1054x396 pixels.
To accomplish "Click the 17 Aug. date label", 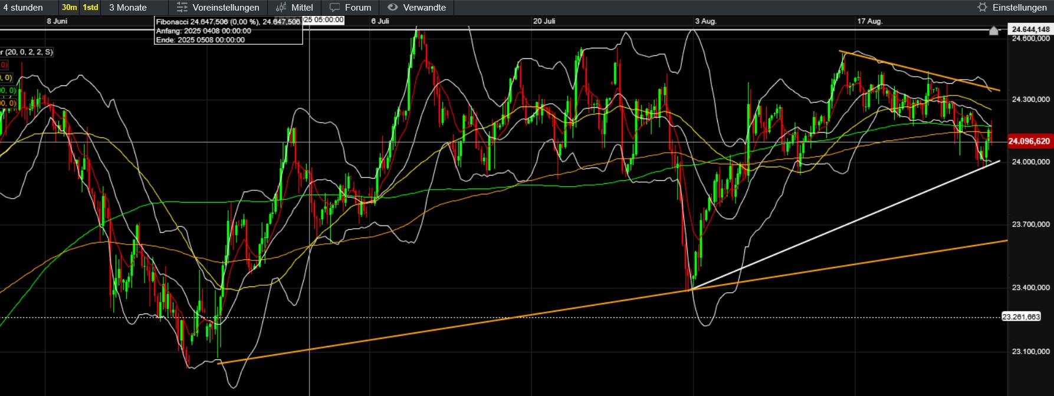I will click(870, 21).
